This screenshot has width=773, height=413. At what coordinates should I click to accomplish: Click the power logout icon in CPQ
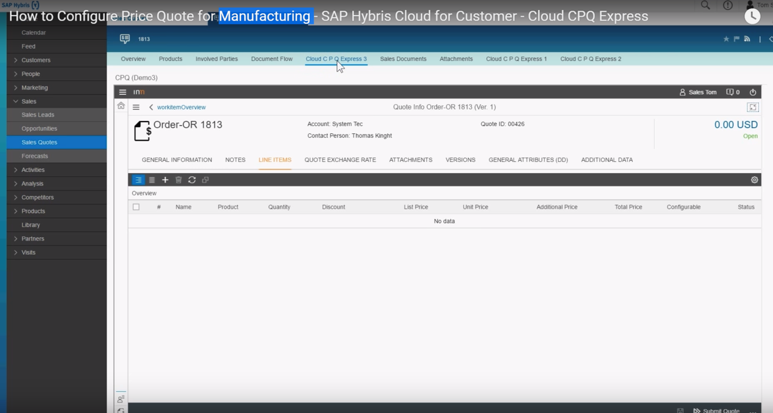coord(753,92)
